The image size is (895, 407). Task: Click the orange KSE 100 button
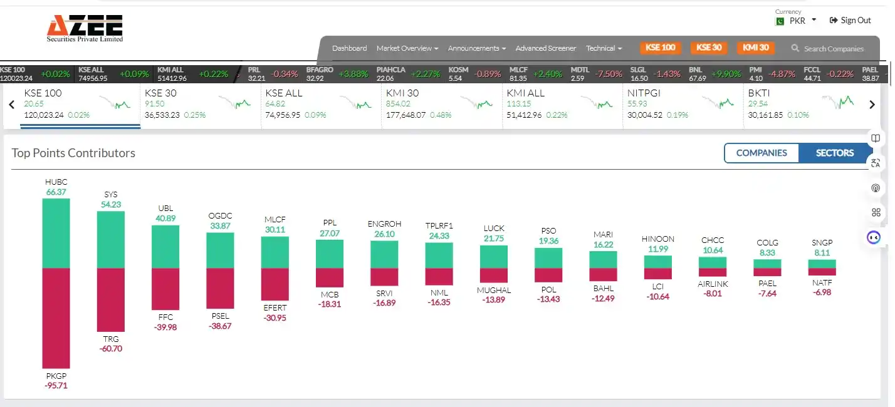661,48
